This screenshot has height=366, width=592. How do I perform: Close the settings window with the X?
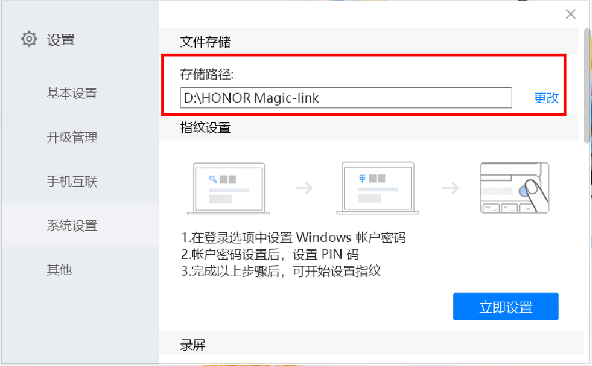tap(570, 14)
